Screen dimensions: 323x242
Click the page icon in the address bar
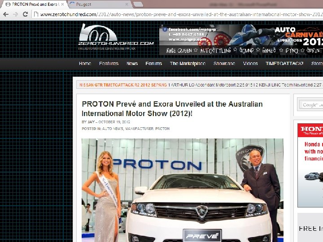[36, 14]
